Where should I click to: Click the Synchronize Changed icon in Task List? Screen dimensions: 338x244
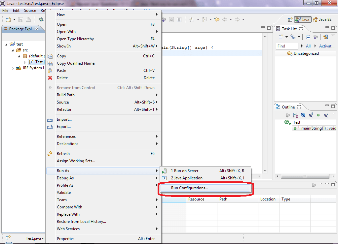[325, 37]
